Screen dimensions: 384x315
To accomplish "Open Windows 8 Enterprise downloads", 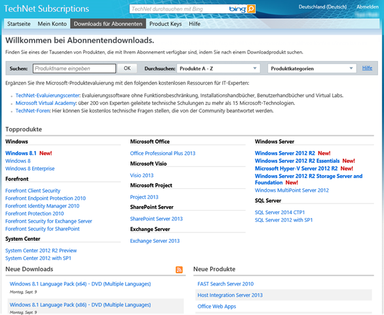I will point(30,169).
